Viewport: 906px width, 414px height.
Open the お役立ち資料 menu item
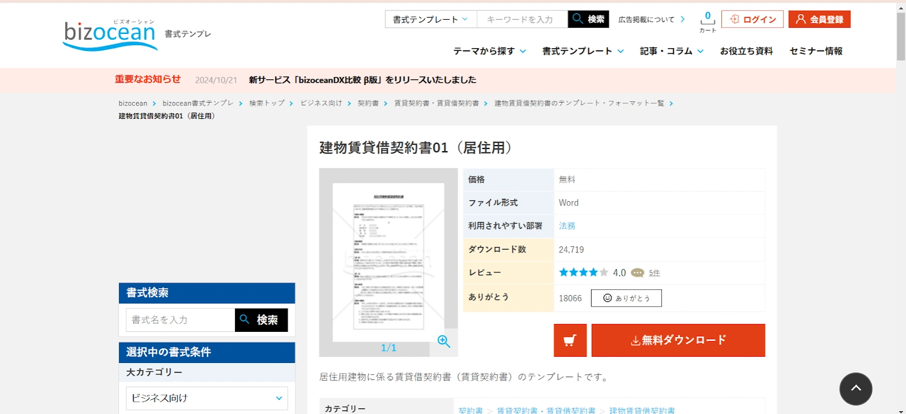746,51
